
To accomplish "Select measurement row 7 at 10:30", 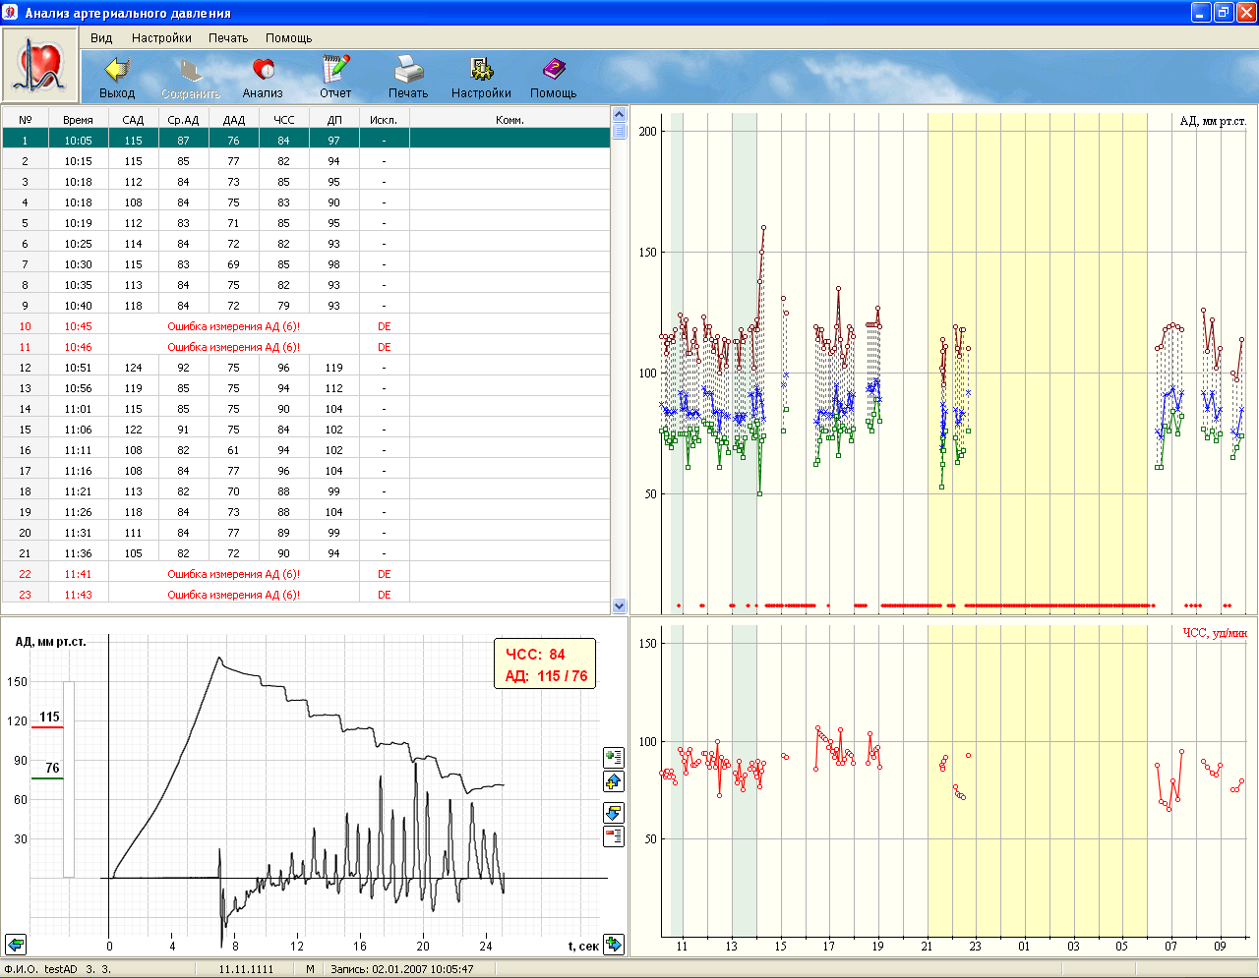I will pos(306,264).
